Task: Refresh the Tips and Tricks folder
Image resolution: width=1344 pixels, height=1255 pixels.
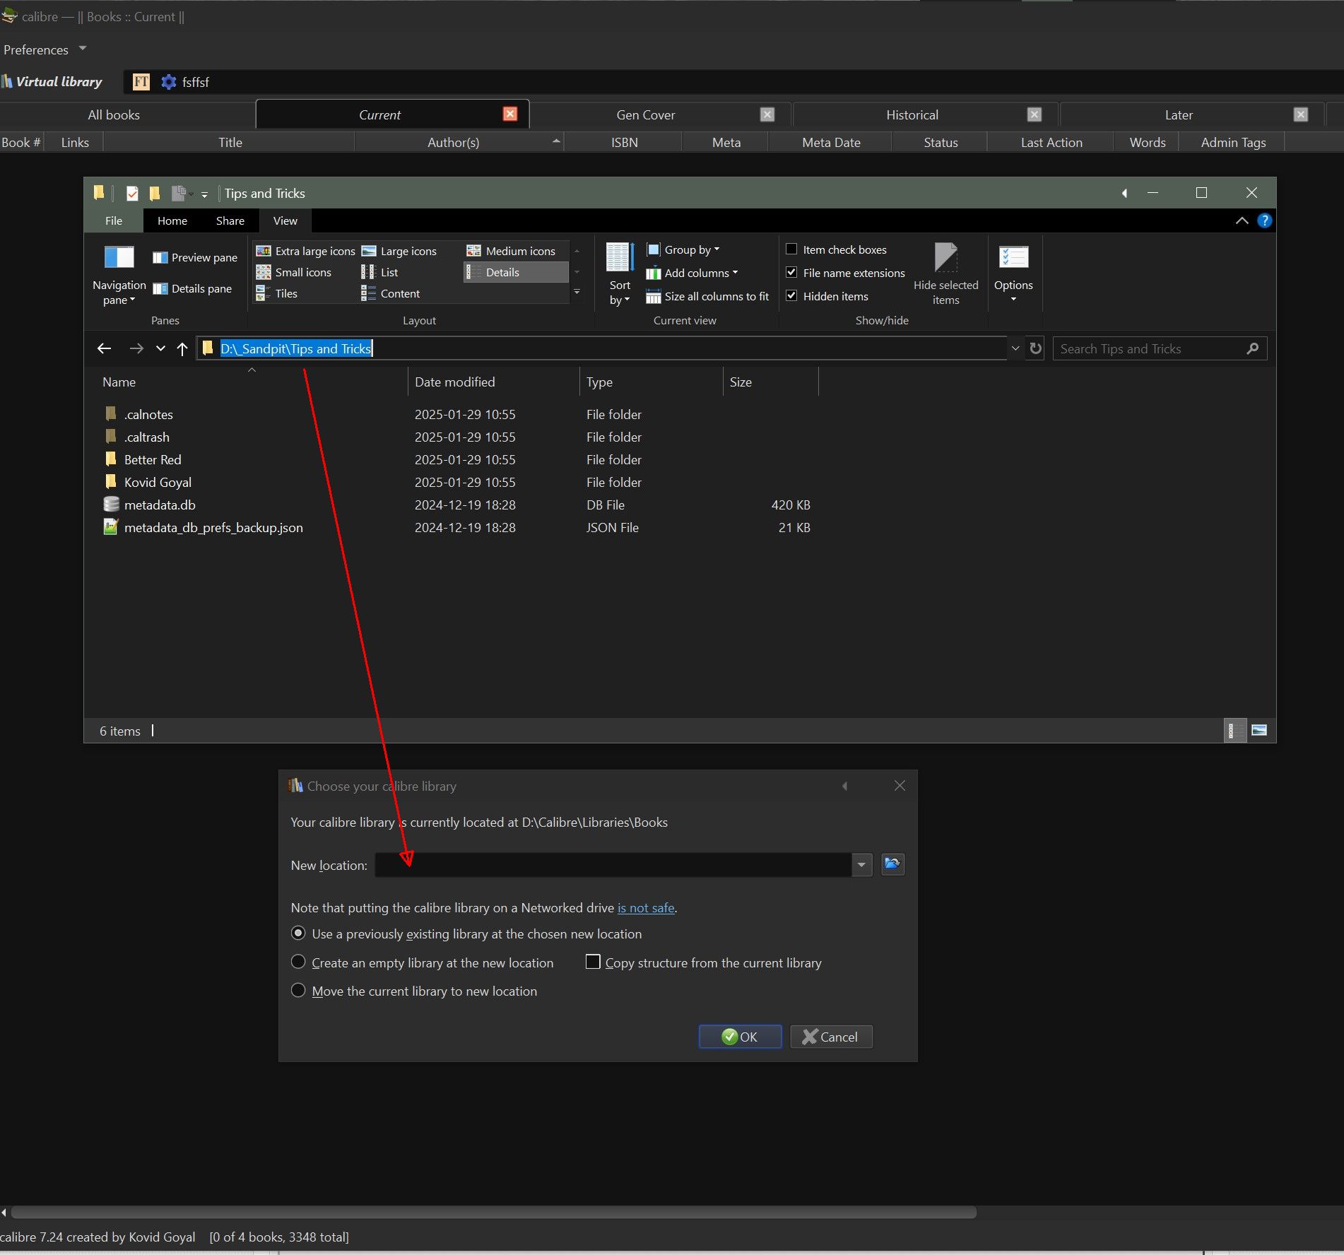Action: click(x=1036, y=348)
